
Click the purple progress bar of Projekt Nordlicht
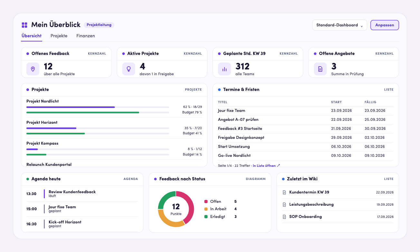click(x=98, y=107)
